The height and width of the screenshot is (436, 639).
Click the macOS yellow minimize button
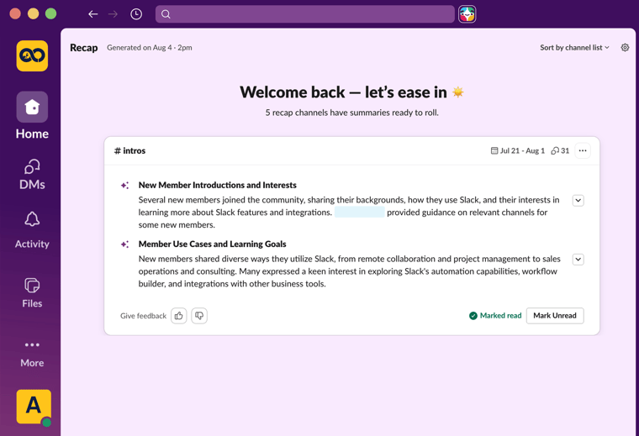(x=33, y=13)
